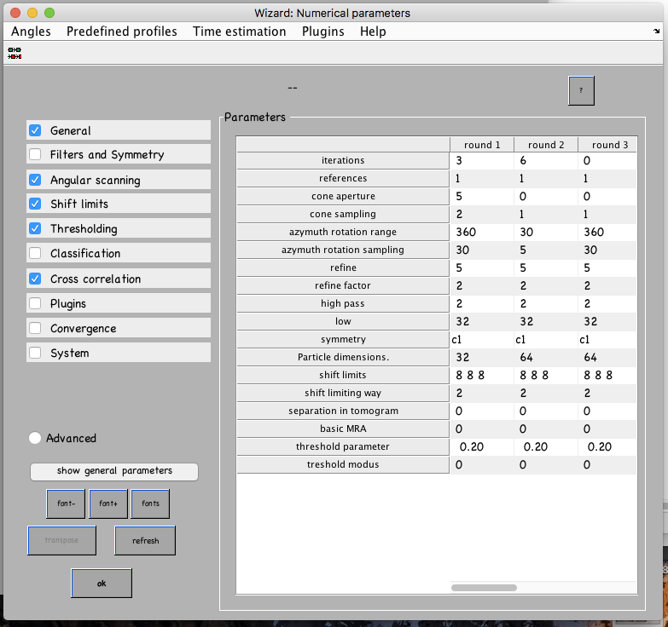Viewport: 668px width, 627px height.
Task: Click threshold parameter 0.20 in round 3
Action: 607,446
